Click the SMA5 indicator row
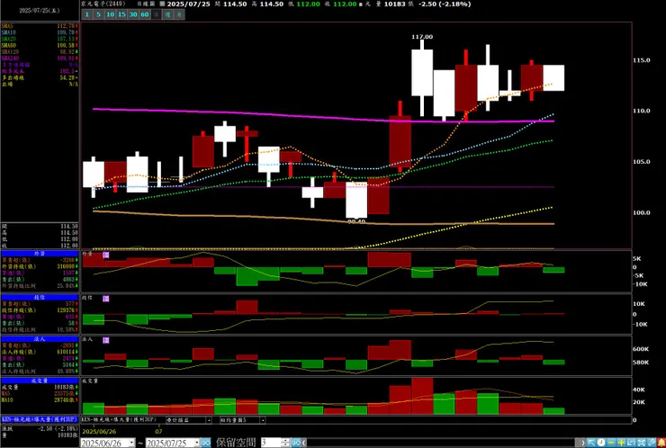 (40, 26)
